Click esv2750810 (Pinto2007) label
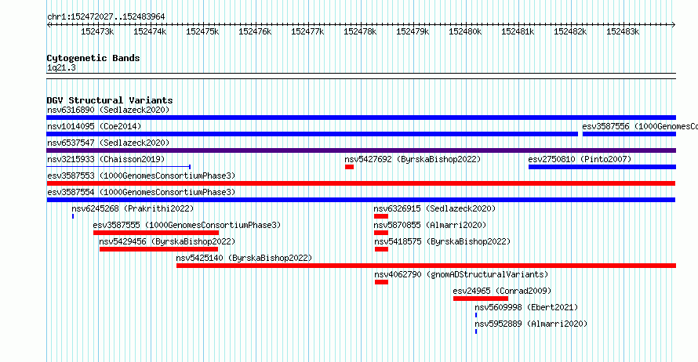 click(x=580, y=159)
